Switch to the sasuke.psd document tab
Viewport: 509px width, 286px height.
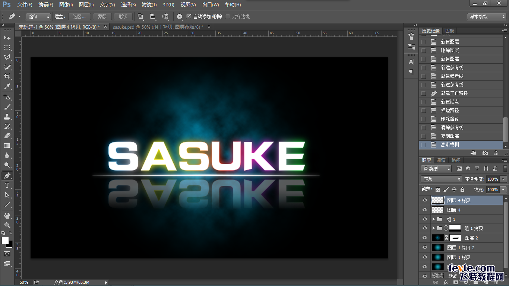coord(158,27)
